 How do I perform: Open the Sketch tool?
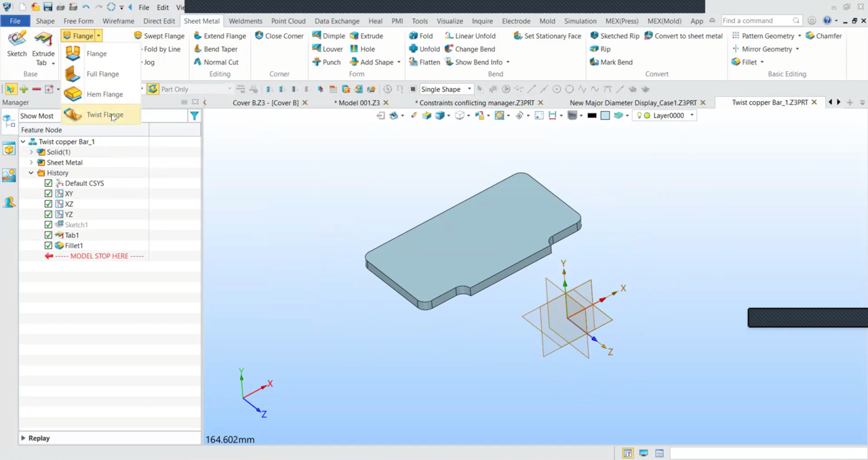tap(17, 43)
